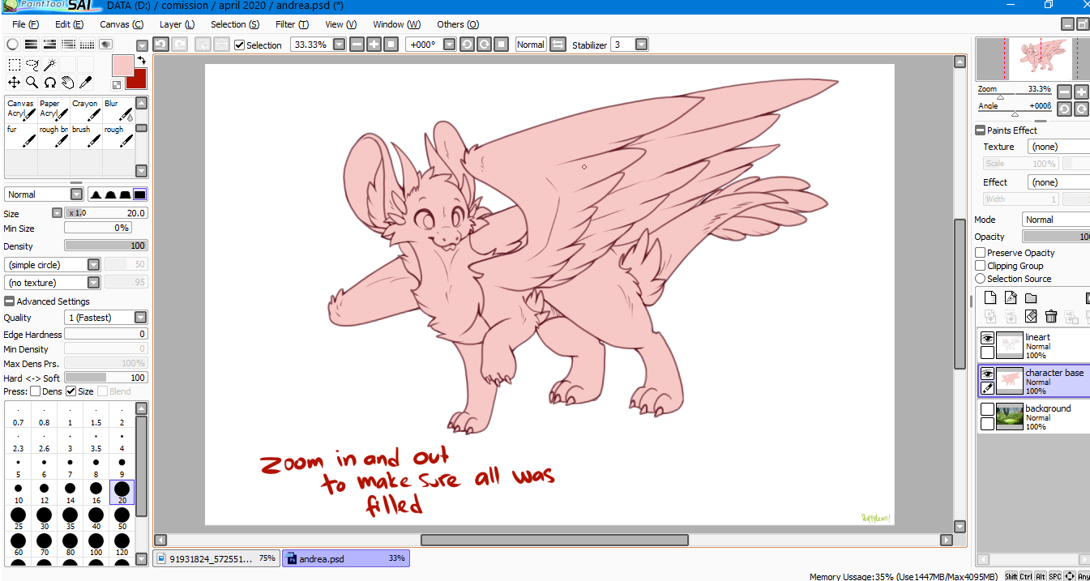Choose the Crayon brush
Viewport: 1090px width, 581px height.
point(86,109)
